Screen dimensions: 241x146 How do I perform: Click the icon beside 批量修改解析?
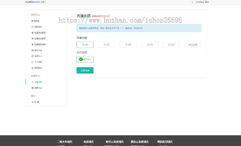coord(32,39)
